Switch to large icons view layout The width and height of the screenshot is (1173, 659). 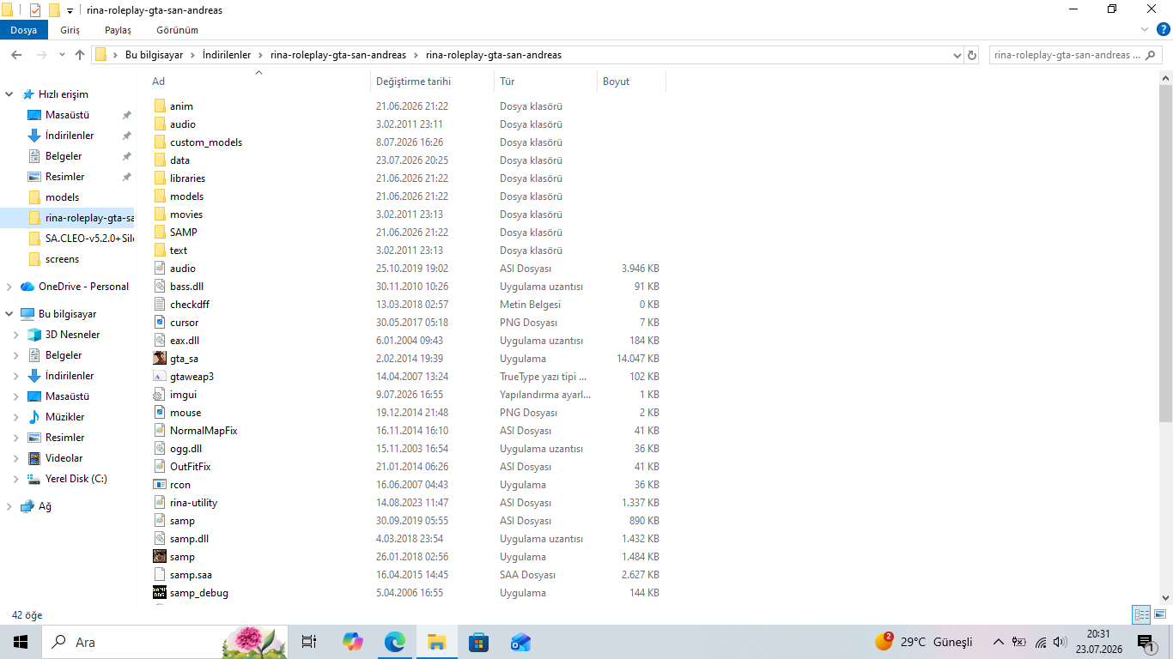pyautogui.click(x=1160, y=614)
